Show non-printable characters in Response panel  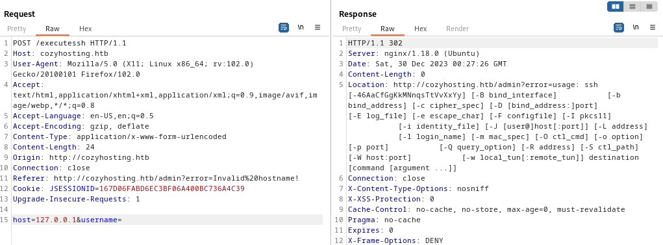(x=636, y=27)
